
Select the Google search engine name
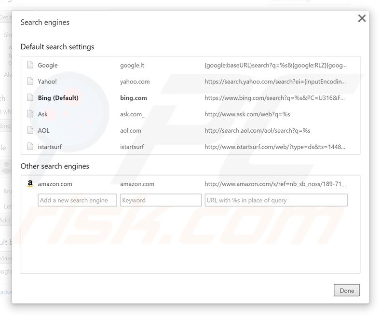(x=48, y=65)
